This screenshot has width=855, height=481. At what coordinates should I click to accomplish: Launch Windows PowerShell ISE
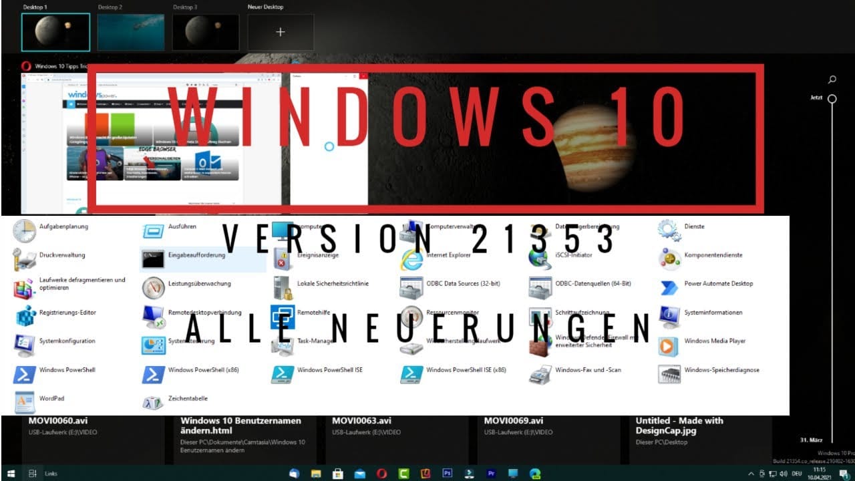tap(317, 373)
